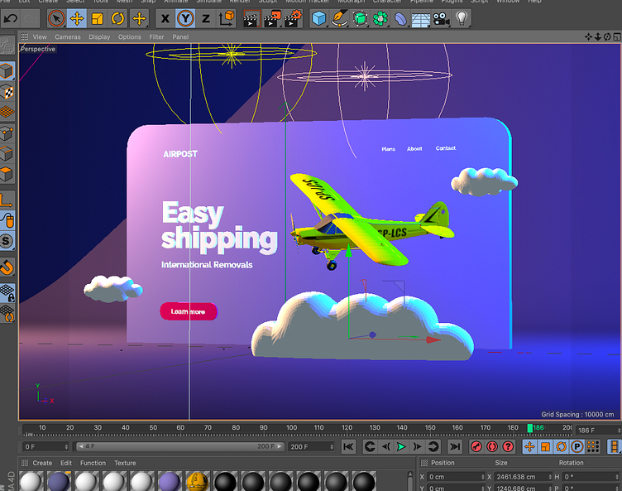The width and height of the screenshot is (622, 491).
Task: Go to start of animation button
Action: click(x=348, y=447)
